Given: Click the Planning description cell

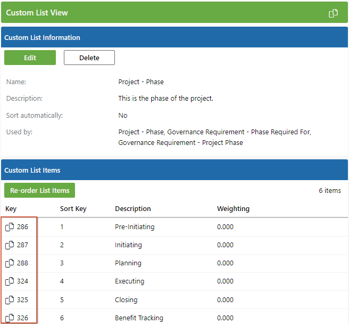Looking at the screenshot, I should click(128, 263).
